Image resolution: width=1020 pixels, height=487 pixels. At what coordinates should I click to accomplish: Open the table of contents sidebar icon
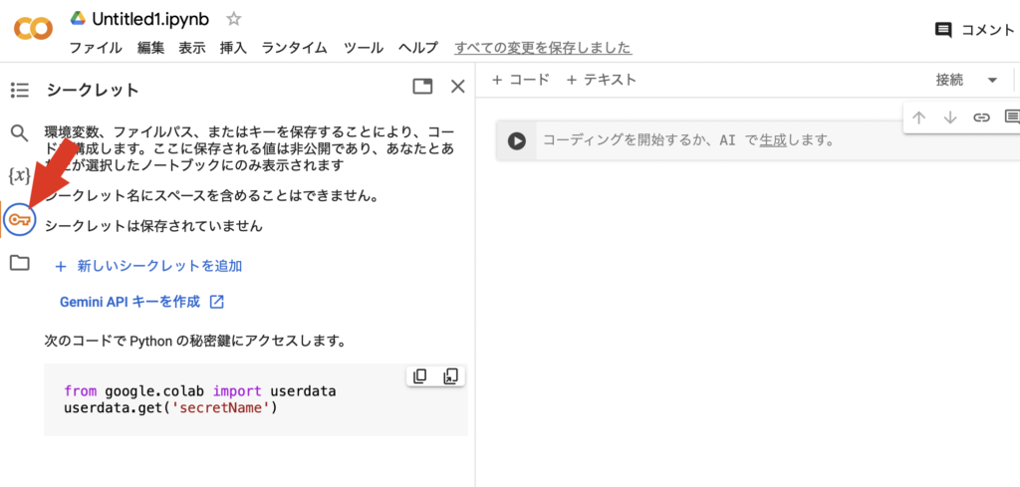coord(20,91)
